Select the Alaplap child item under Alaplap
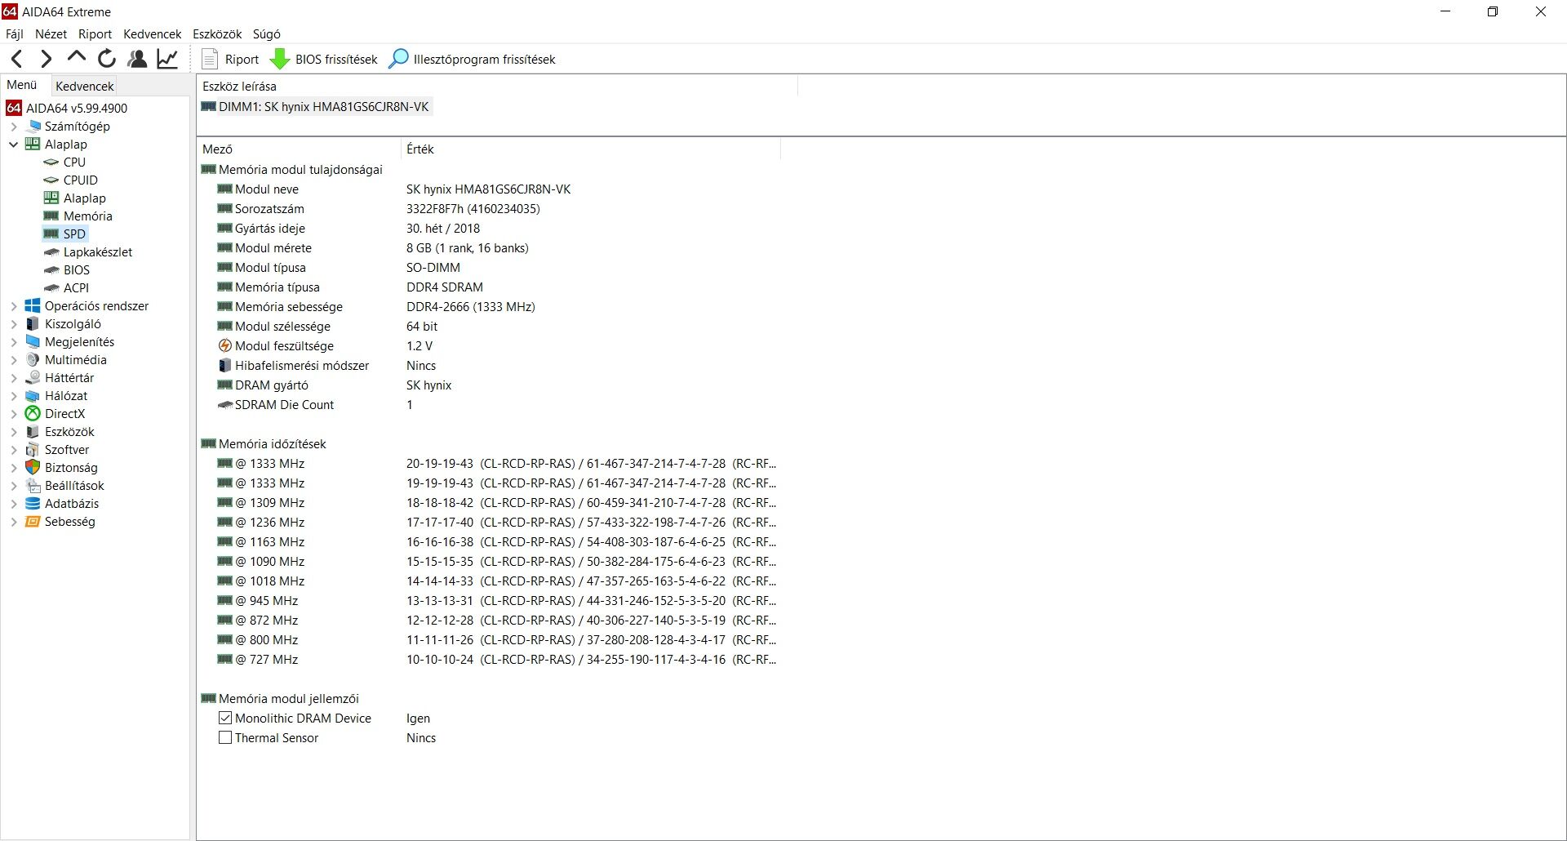The image size is (1567, 841). 85,198
